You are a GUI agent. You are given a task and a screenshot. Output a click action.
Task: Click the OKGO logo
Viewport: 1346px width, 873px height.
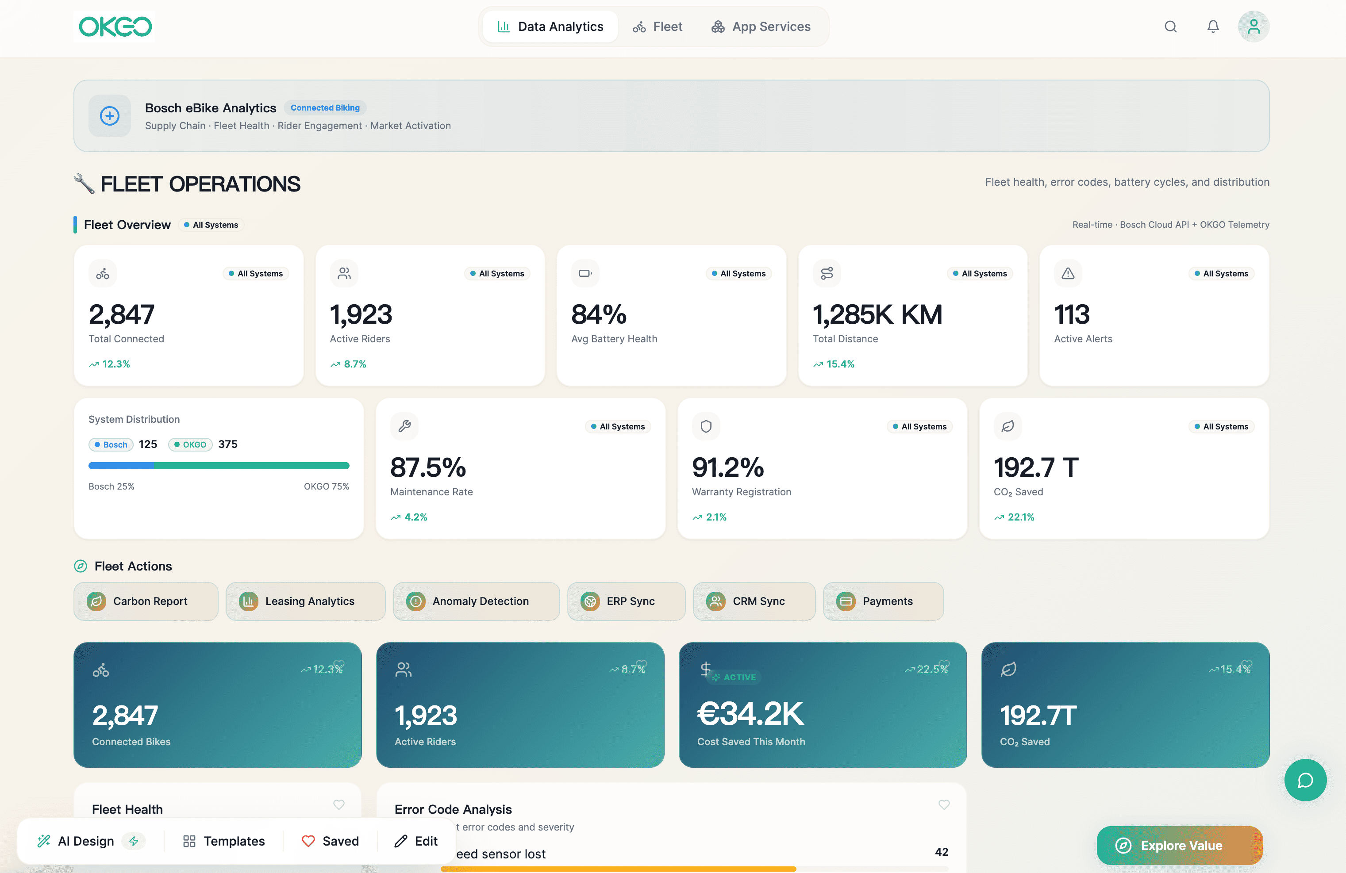coord(115,27)
